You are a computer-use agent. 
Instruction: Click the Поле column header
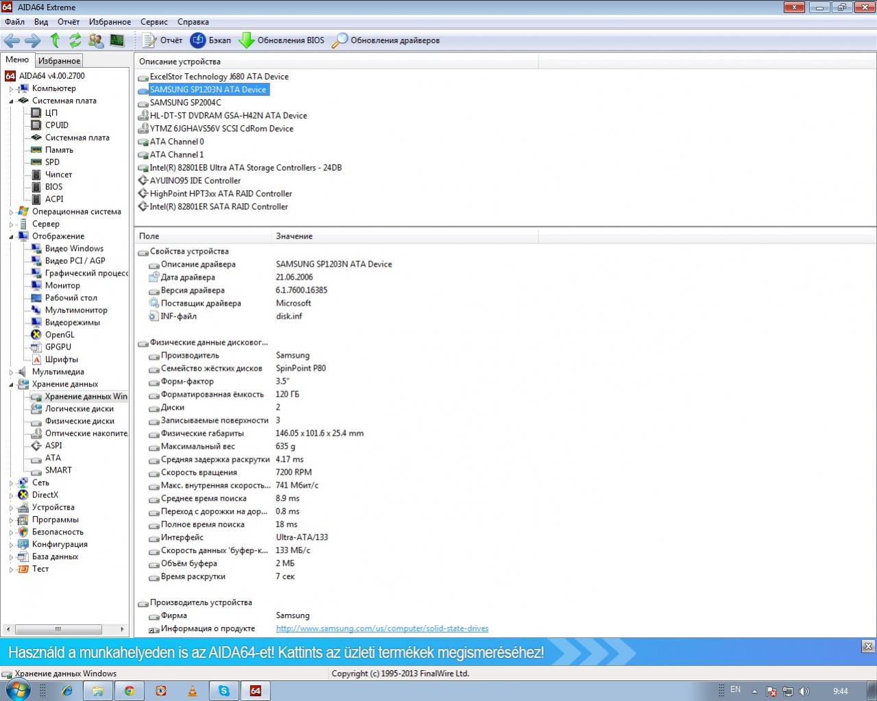tap(149, 236)
